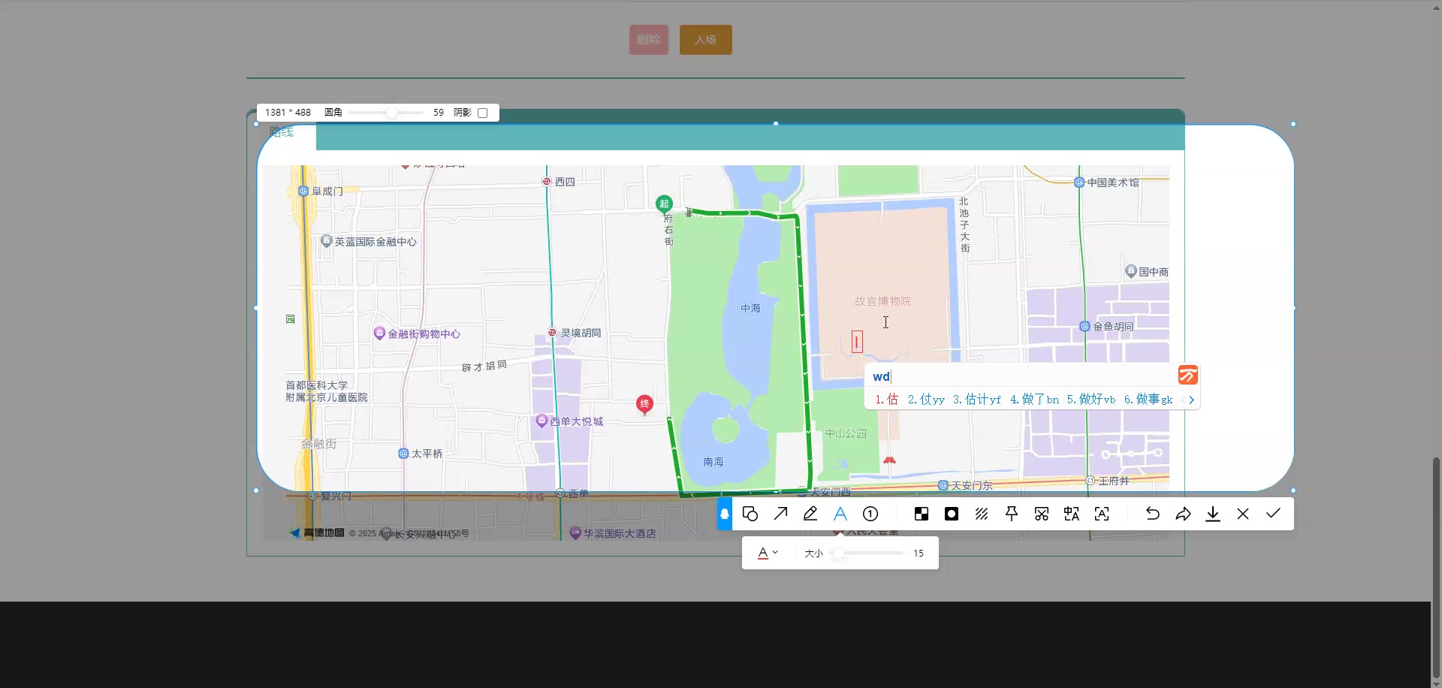Image resolution: width=1442 pixels, height=688 pixels.
Task: Enable the 阴影 shadow checkbox
Action: tap(482, 113)
